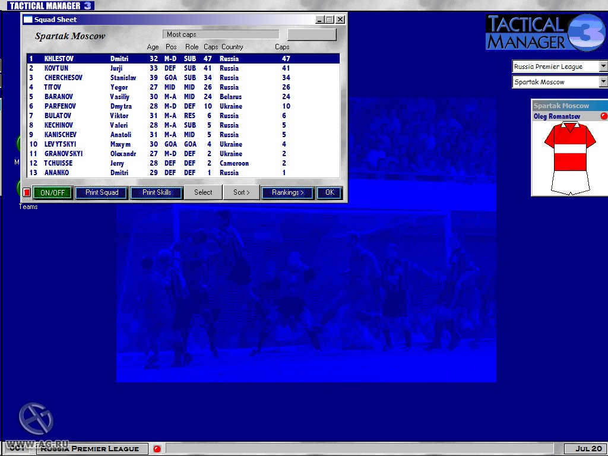Image resolution: width=608 pixels, height=456 pixels.
Task: Select player KECHINOV Valeri row
Action: click(183, 125)
